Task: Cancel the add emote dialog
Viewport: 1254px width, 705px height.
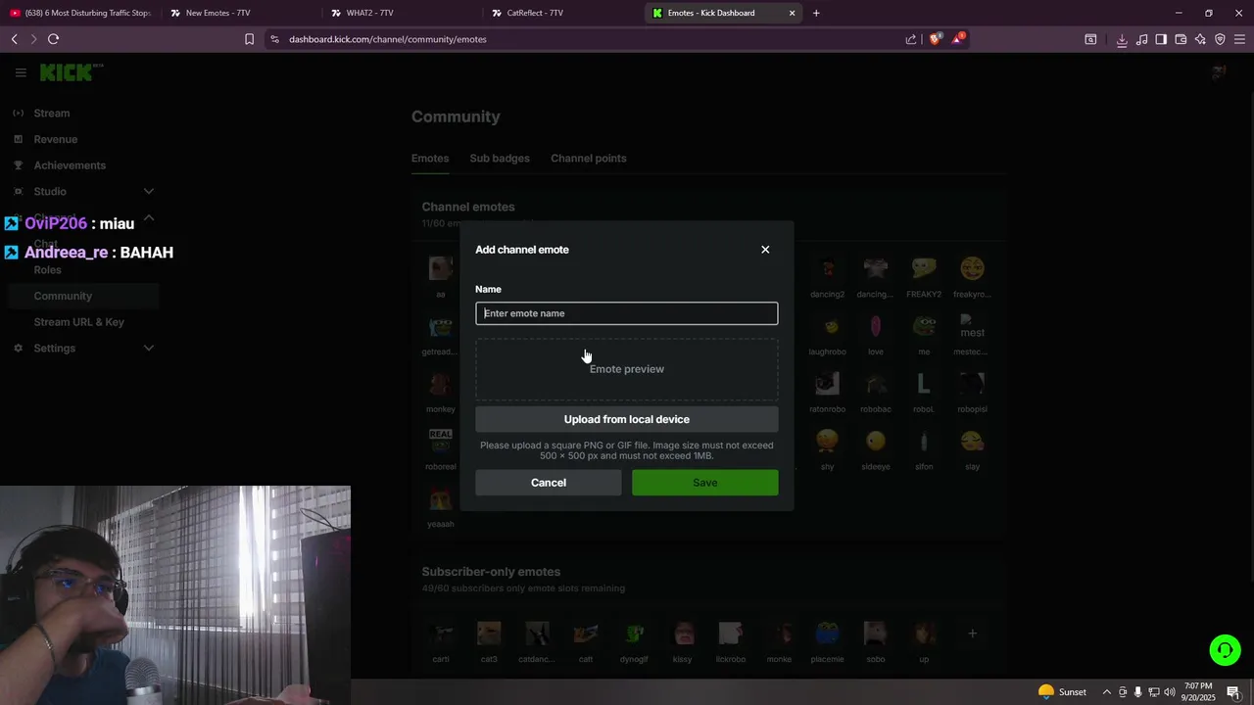Action: [x=549, y=483]
